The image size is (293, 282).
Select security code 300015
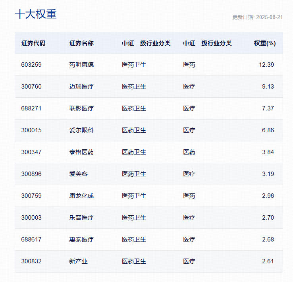31,130
